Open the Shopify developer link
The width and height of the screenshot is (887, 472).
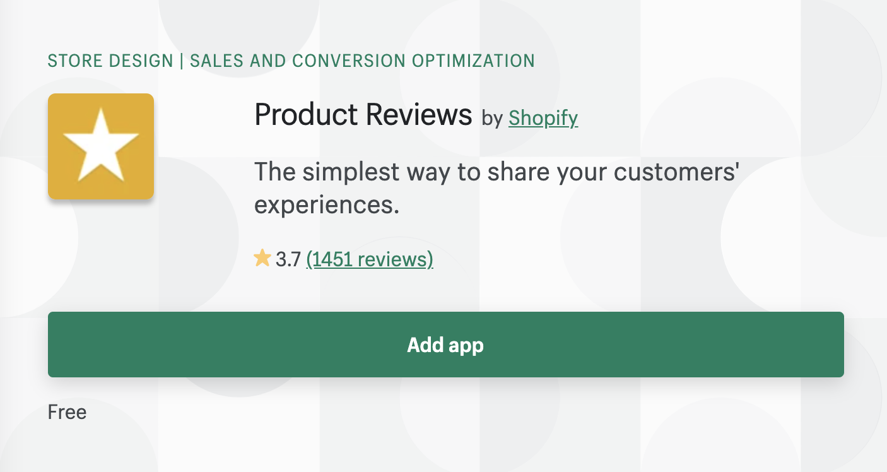pyautogui.click(x=543, y=118)
